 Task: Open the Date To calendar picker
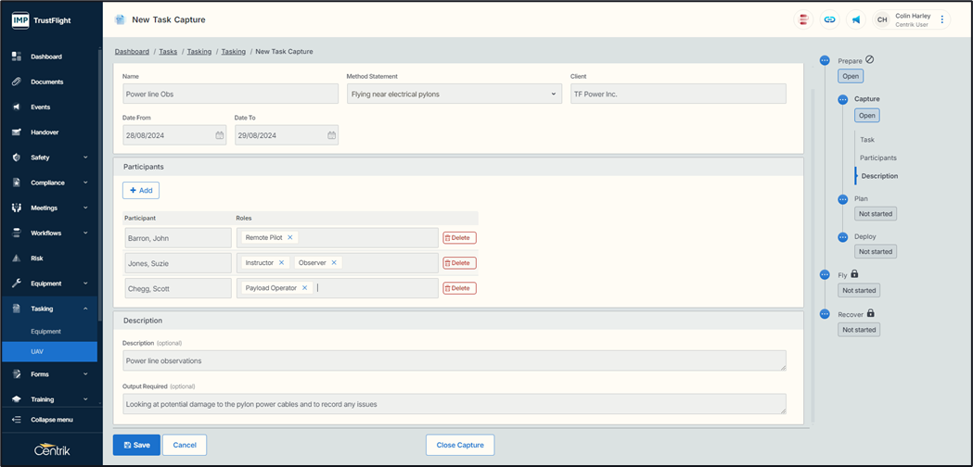coord(331,135)
